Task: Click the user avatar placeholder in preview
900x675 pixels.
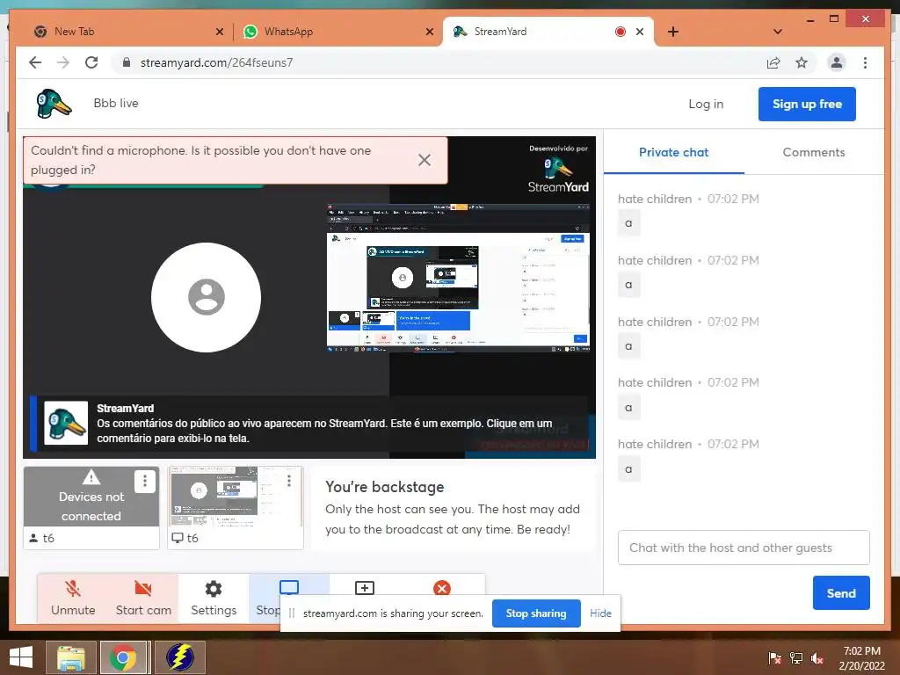Action: pos(206,297)
